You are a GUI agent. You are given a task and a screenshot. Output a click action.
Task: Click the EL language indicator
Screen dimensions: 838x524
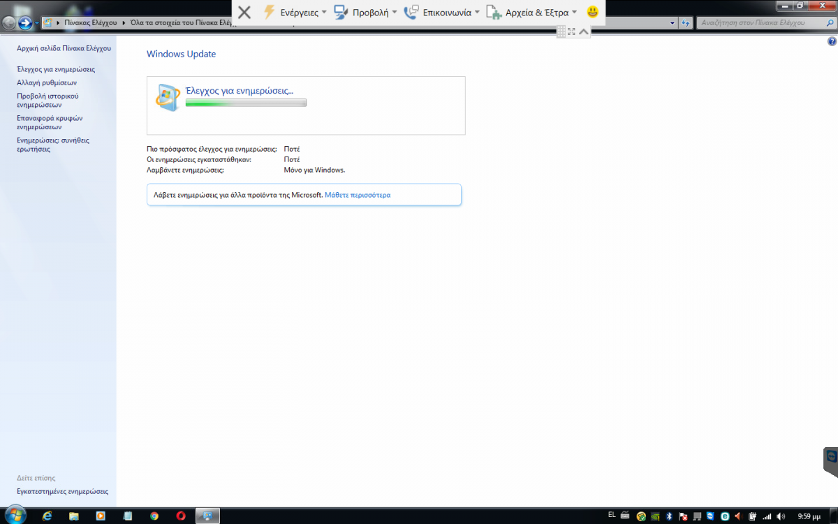tap(612, 515)
